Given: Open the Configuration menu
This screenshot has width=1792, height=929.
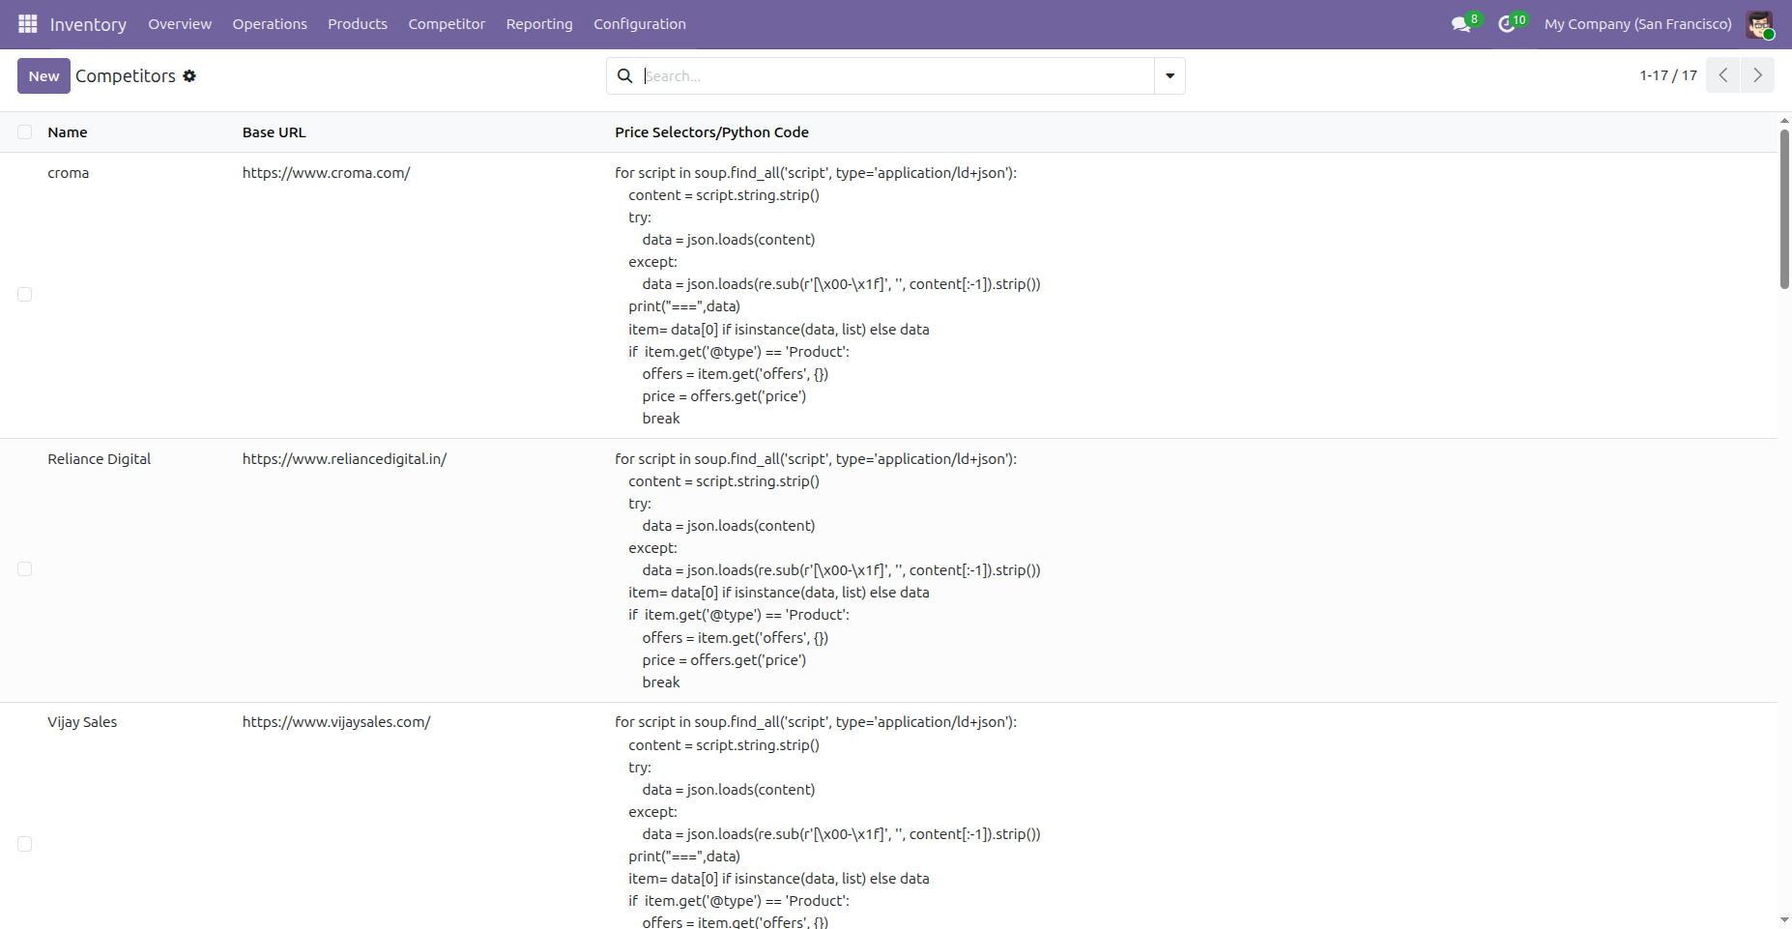Looking at the screenshot, I should (640, 24).
